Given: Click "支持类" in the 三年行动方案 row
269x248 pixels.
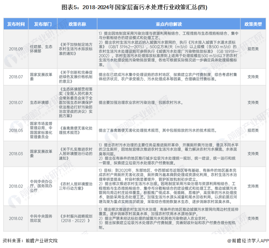Looking at the screenshot, I should coord(253,186).
